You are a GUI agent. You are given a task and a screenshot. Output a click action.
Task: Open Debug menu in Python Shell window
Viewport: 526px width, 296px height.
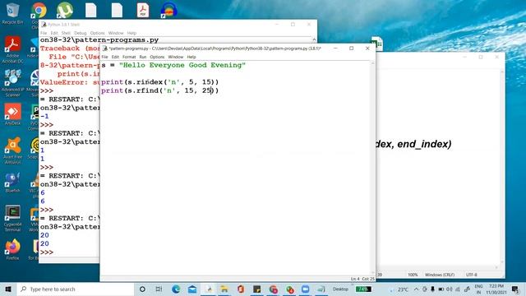pos(81,33)
